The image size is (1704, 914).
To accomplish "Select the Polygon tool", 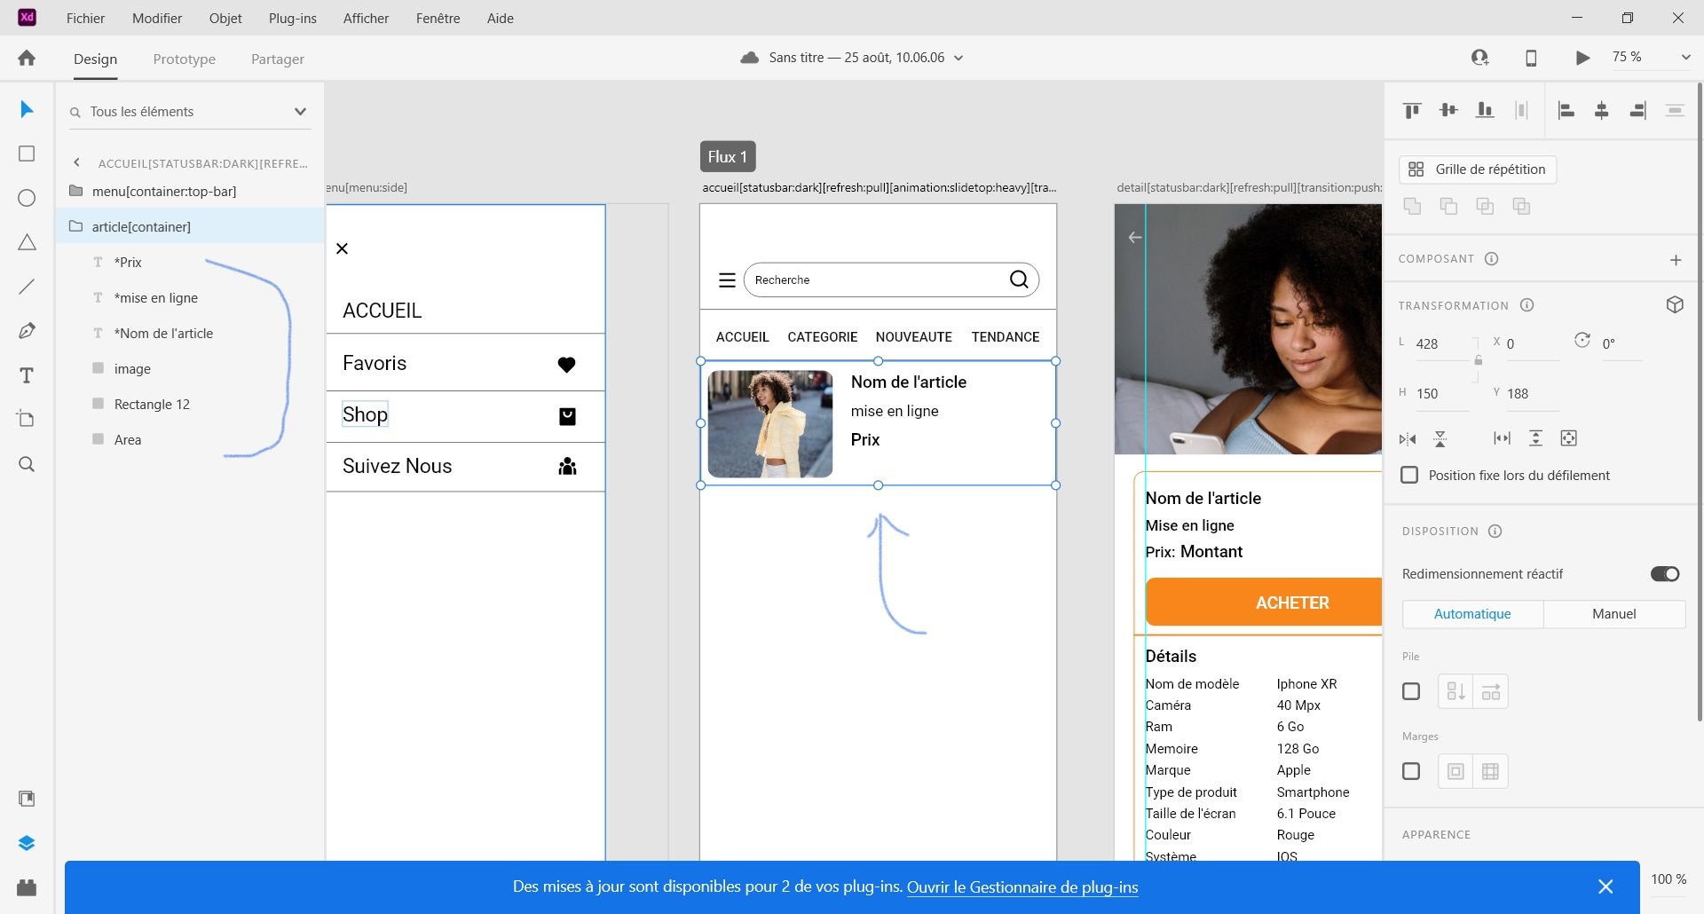I will point(27,242).
